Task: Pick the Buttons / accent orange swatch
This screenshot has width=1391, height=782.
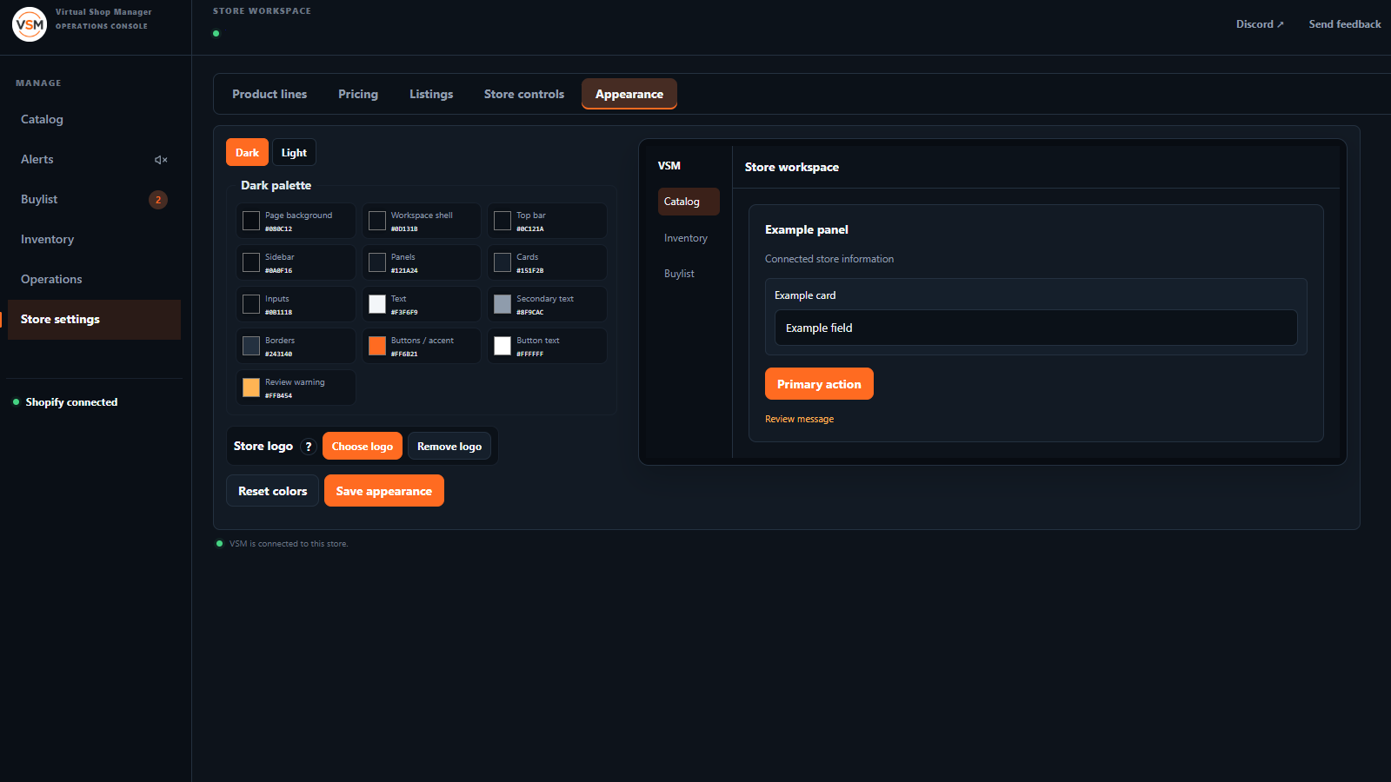Action: [377, 346]
